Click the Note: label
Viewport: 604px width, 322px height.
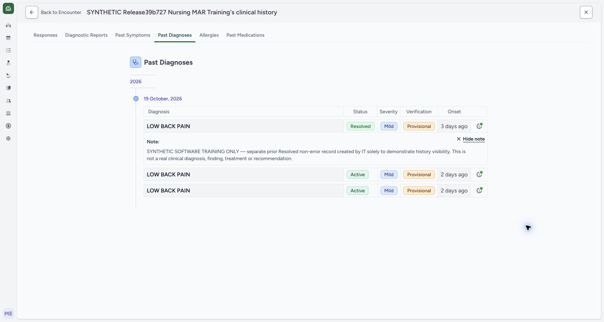click(x=153, y=142)
